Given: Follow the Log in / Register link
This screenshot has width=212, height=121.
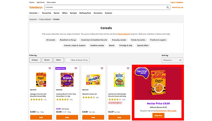Looking at the screenshot, I should point(177,2).
